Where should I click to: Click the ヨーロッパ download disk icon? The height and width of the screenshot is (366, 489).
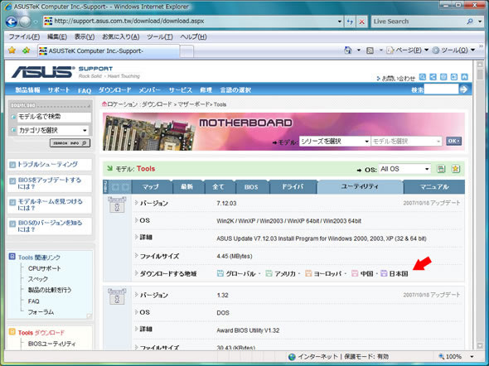308,273
